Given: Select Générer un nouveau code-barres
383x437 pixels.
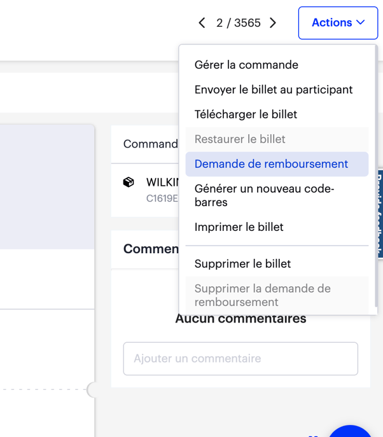Looking at the screenshot, I should click(277, 195).
